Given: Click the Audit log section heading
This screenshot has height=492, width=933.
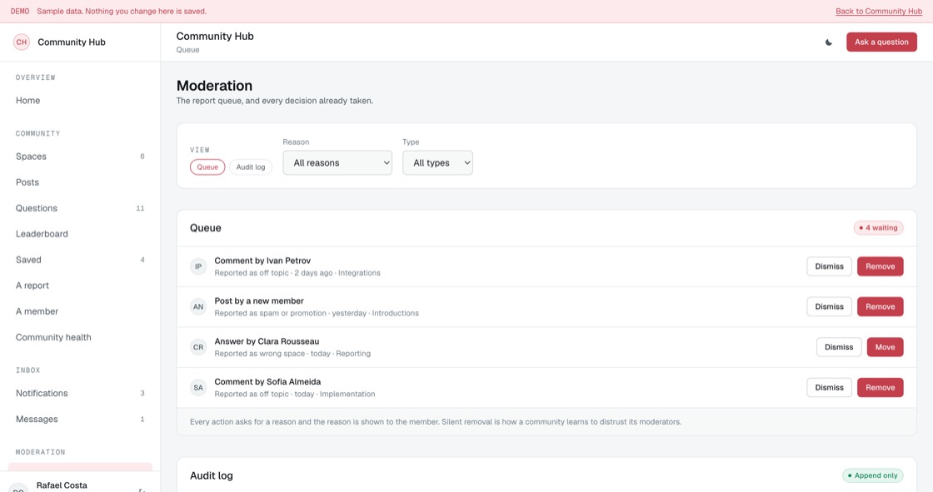Looking at the screenshot, I should (212, 476).
